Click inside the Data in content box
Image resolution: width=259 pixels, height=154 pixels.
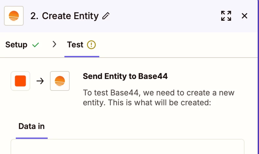[x=128, y=147]
